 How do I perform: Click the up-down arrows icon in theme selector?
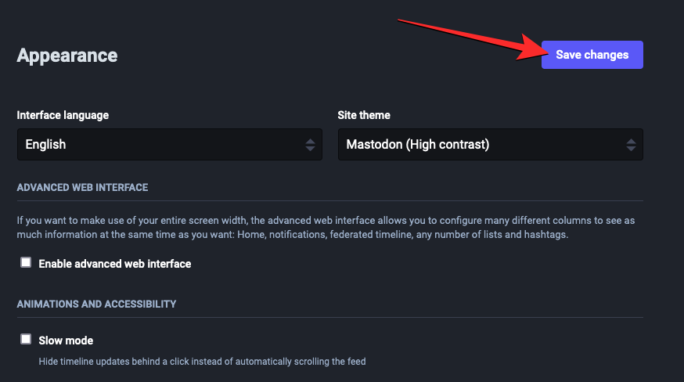click(631, 145)
